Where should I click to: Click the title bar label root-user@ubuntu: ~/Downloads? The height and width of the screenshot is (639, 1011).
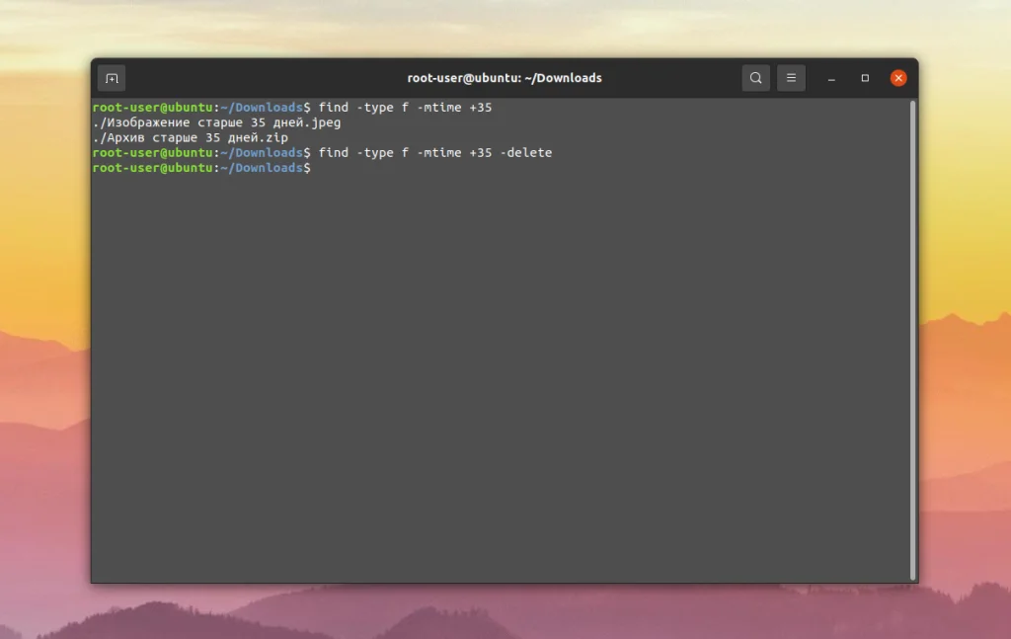[505, 77]
